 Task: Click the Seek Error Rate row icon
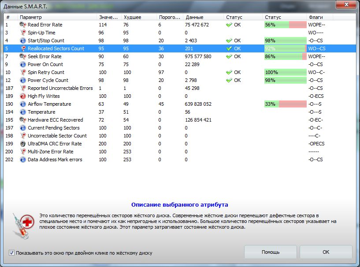click(x=23, y=56)
